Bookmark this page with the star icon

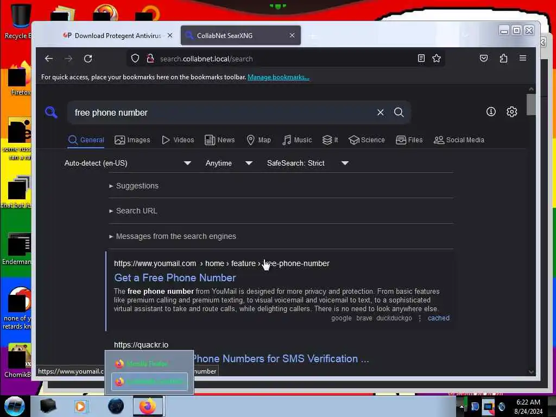(x=437, y=58)
